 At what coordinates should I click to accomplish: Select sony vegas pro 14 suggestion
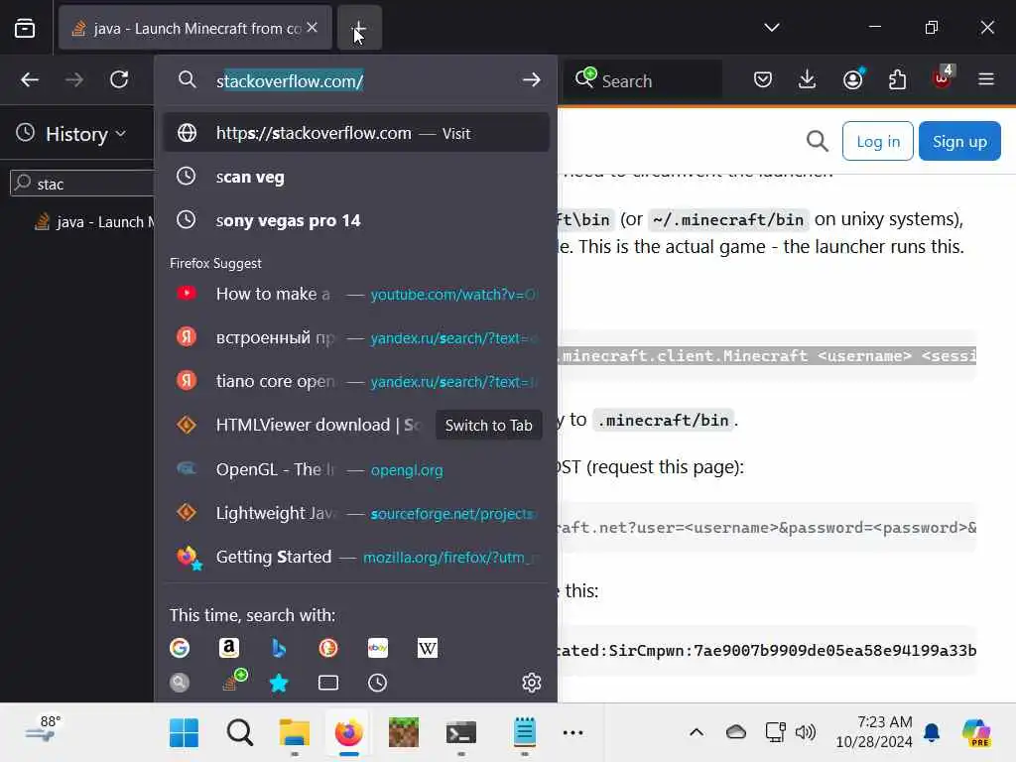point(356,220)
